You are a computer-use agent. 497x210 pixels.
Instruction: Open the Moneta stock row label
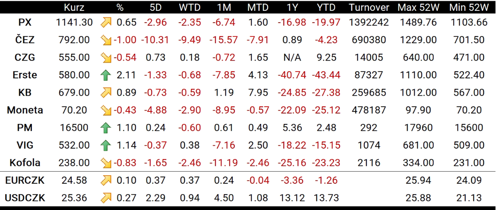click(x=25, y=110)
